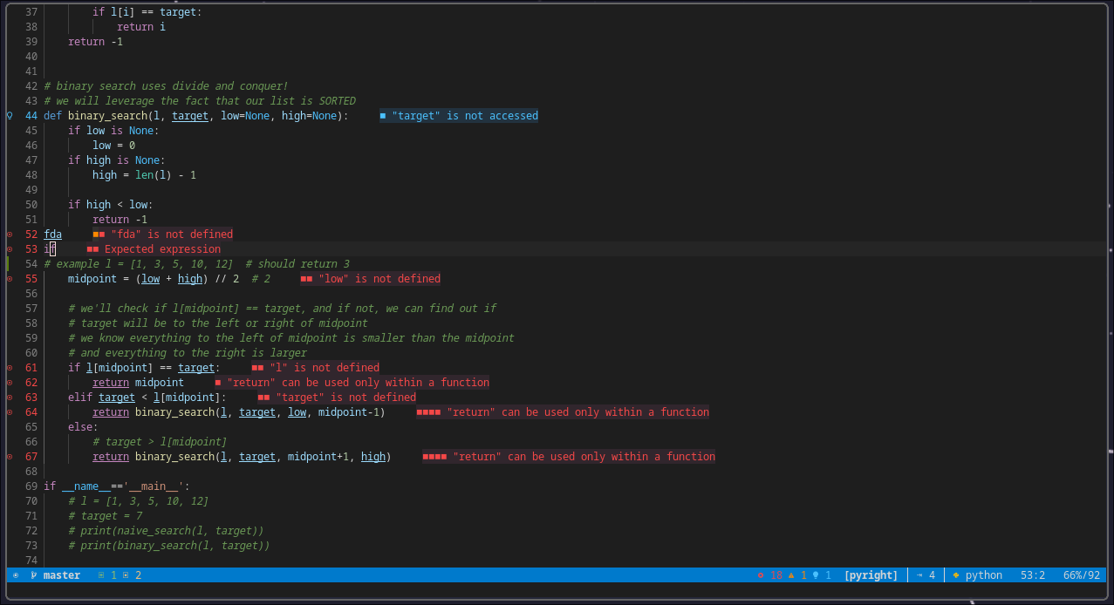Click the git branch icon before master
This screenshot has height=605, width=1114.
tap(33, 575)
